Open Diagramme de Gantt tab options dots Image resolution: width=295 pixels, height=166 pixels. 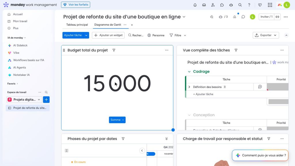(125, 25)
